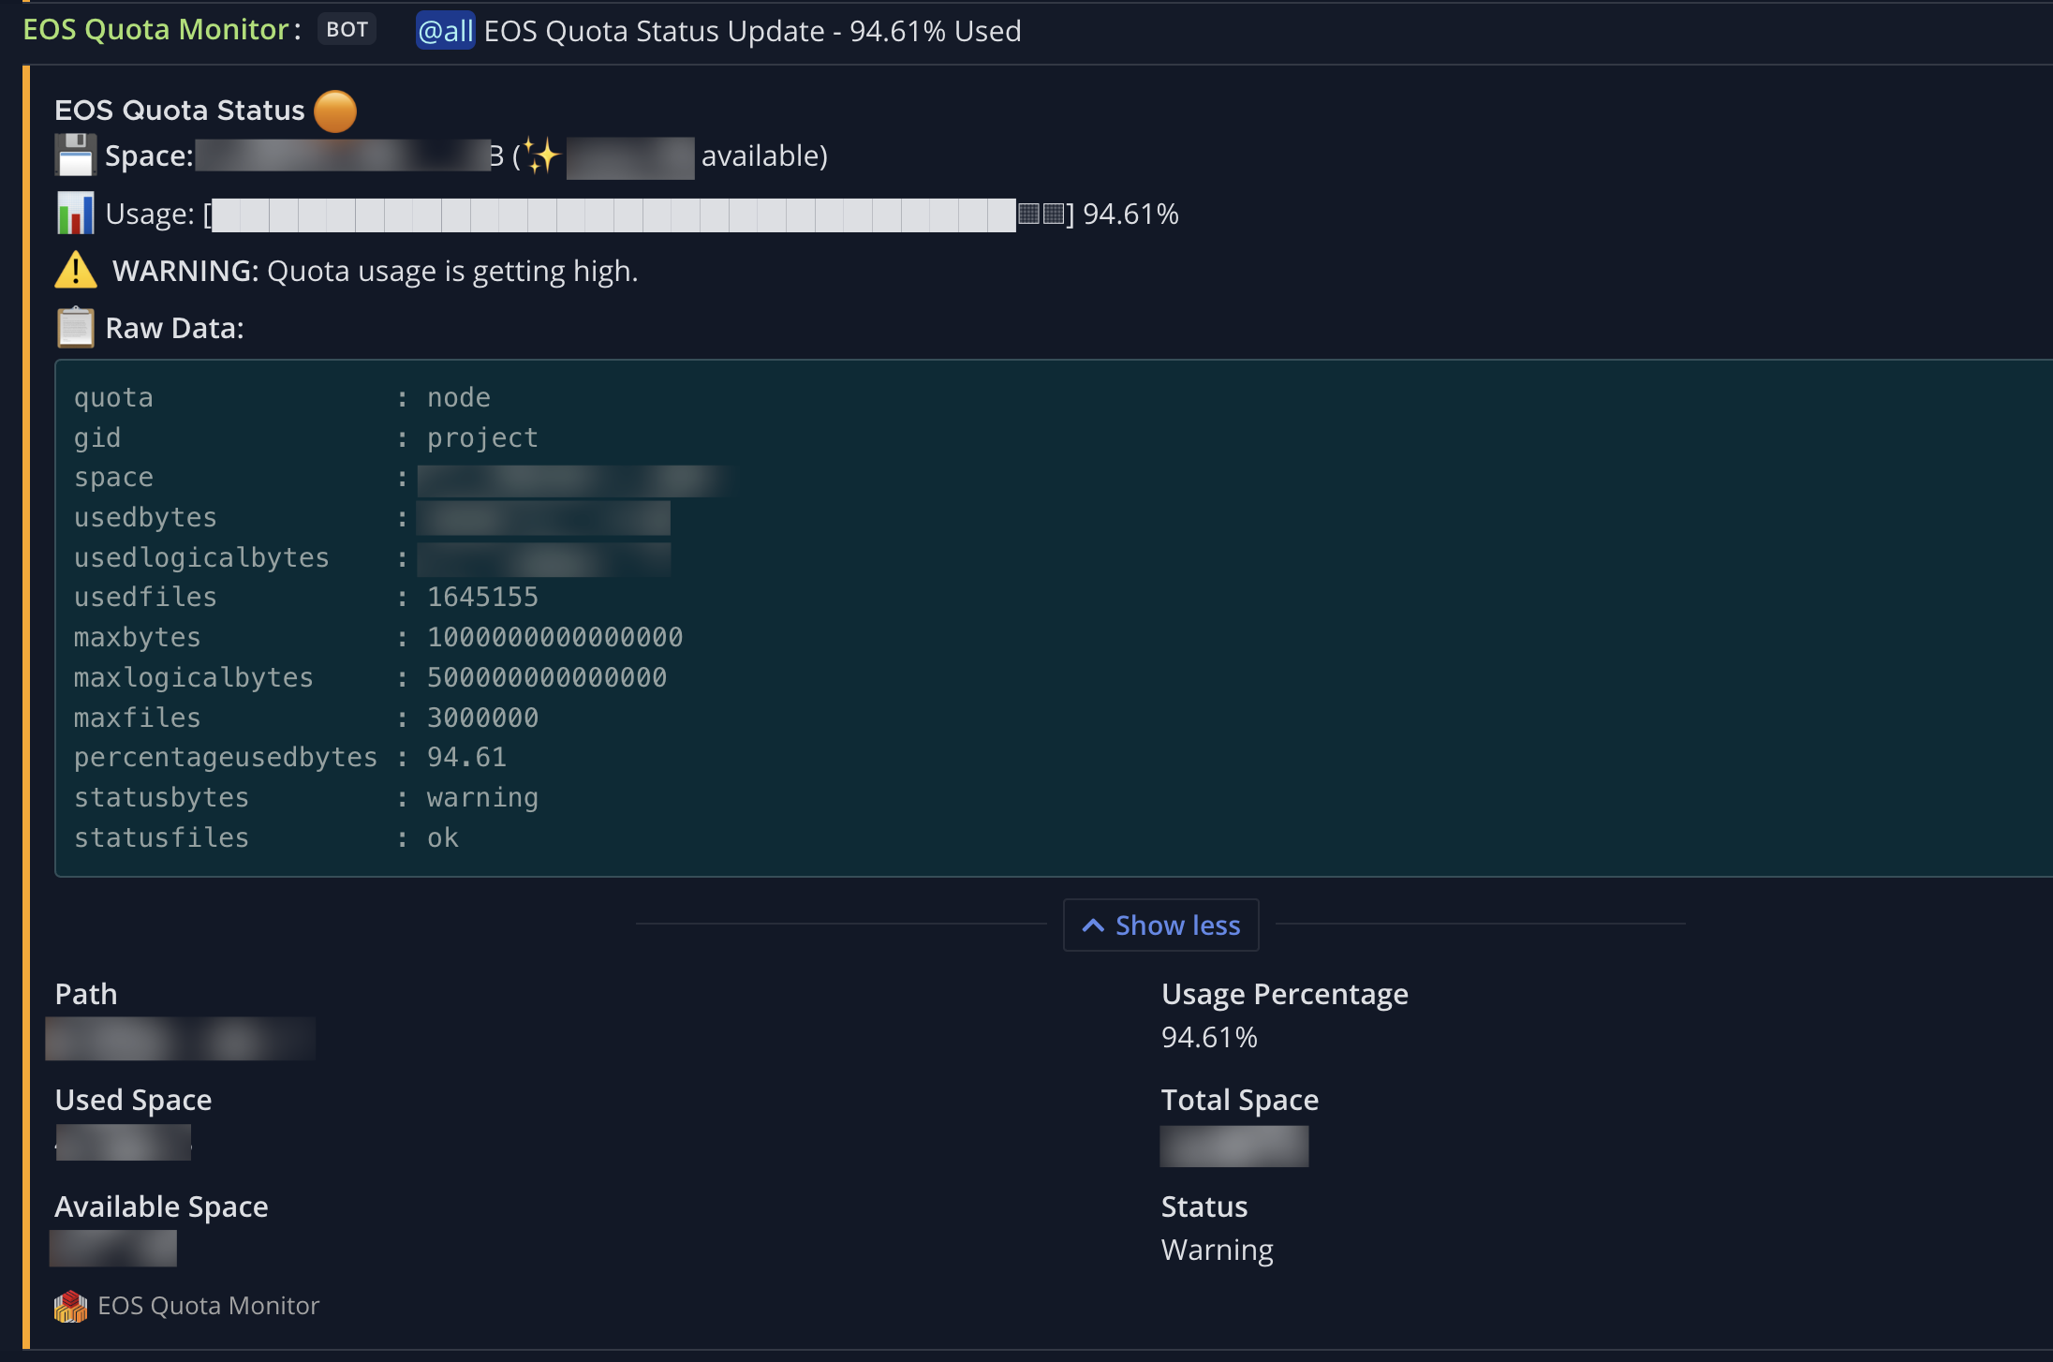Click the bar chart Usage icon
2053x1362 pixels.
point(75,214)
